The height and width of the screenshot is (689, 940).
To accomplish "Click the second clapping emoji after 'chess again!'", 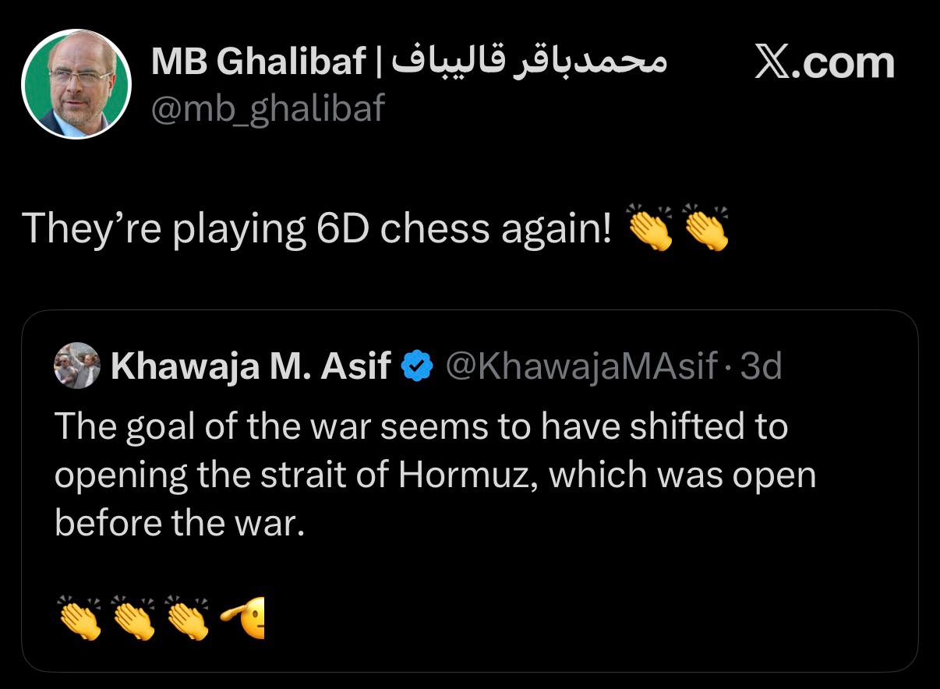I will tap(705, 228).
